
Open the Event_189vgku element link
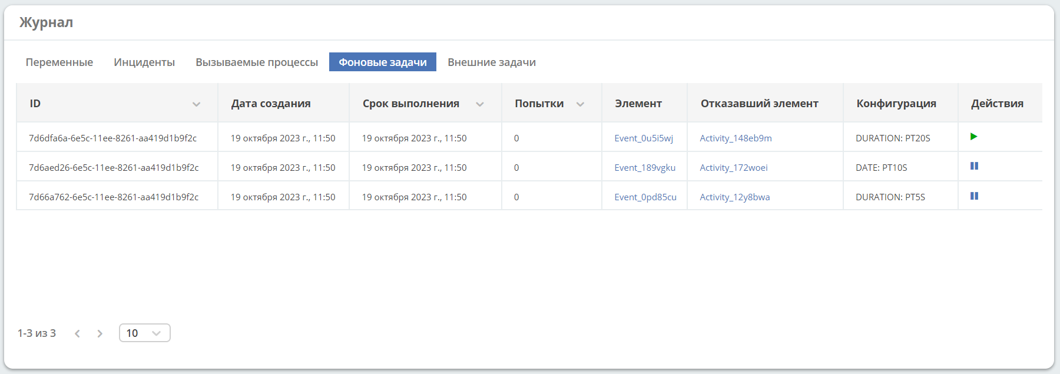click(x=645, y=167)
